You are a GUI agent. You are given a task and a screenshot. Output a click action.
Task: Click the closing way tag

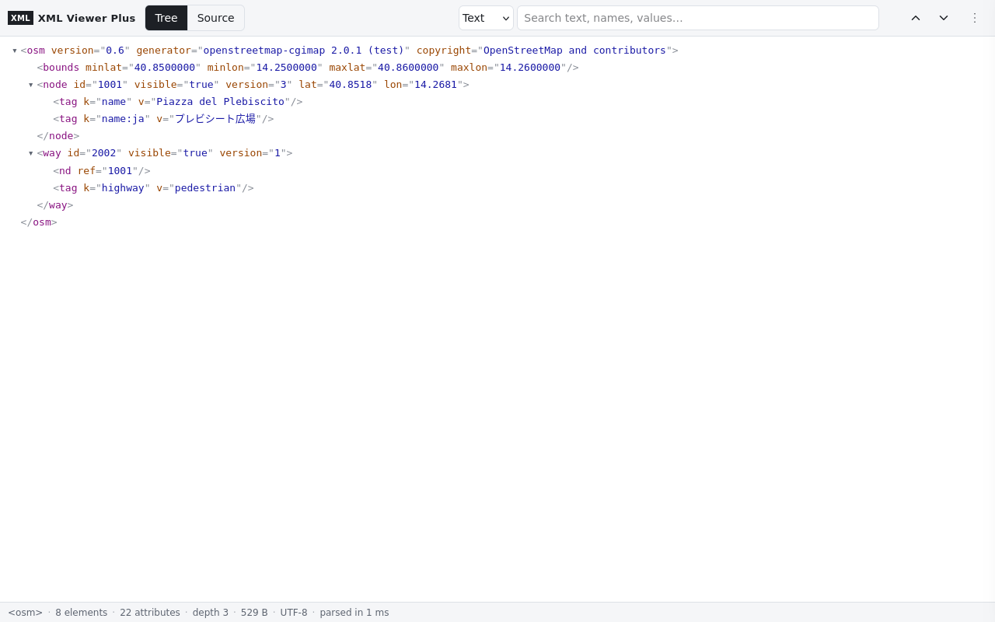click(x=55, y=205)
